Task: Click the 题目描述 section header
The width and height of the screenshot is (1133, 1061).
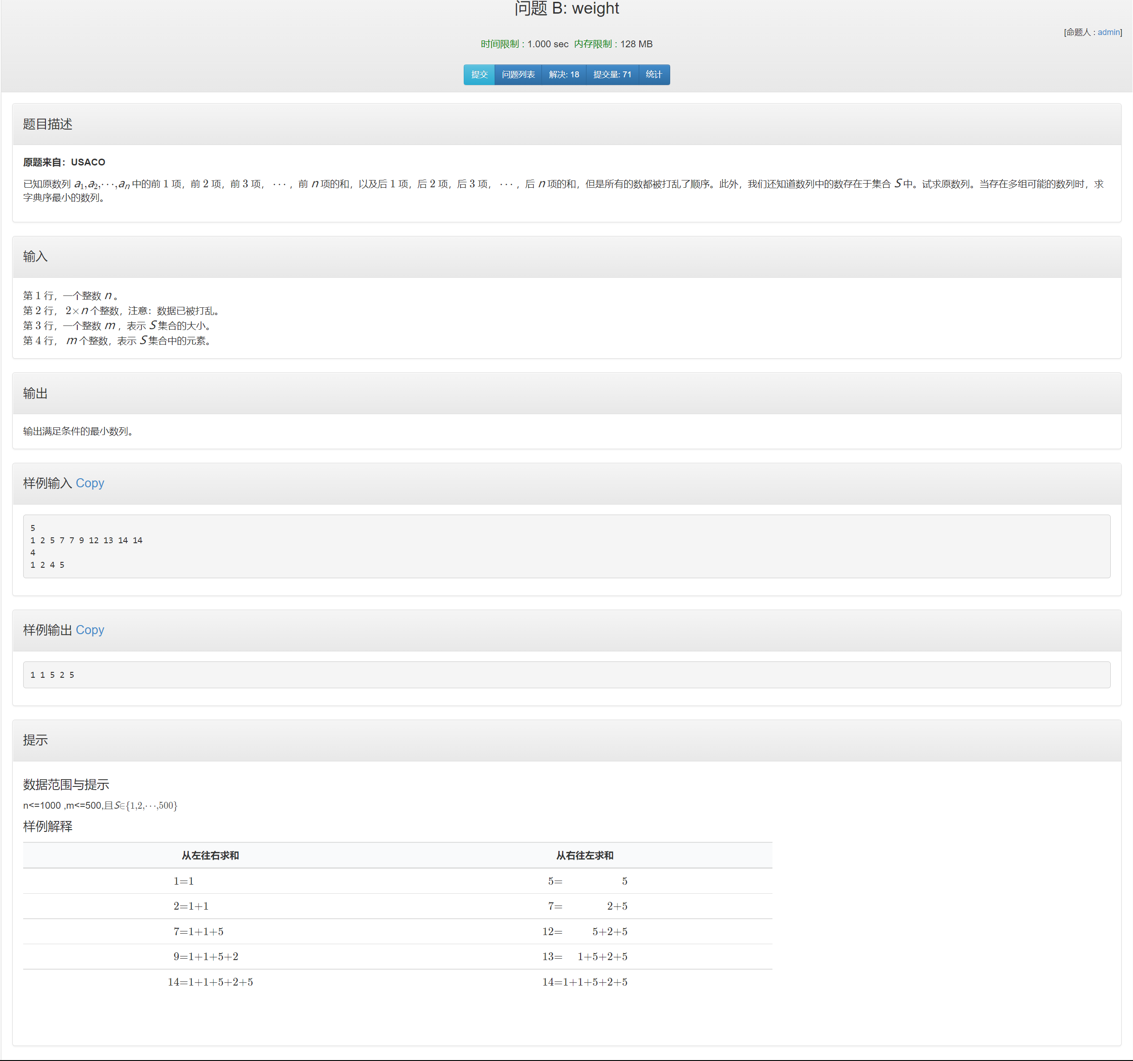Action: [x=48, y=124]
